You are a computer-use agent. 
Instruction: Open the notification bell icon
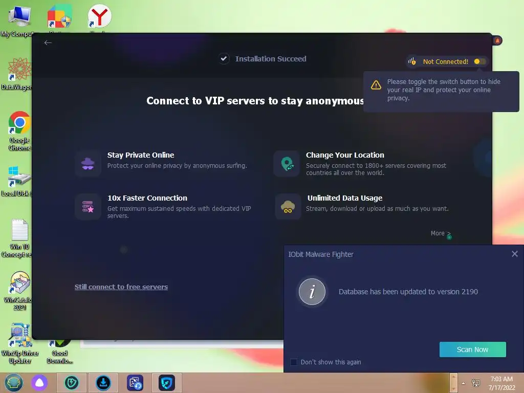tap(497, 41)
